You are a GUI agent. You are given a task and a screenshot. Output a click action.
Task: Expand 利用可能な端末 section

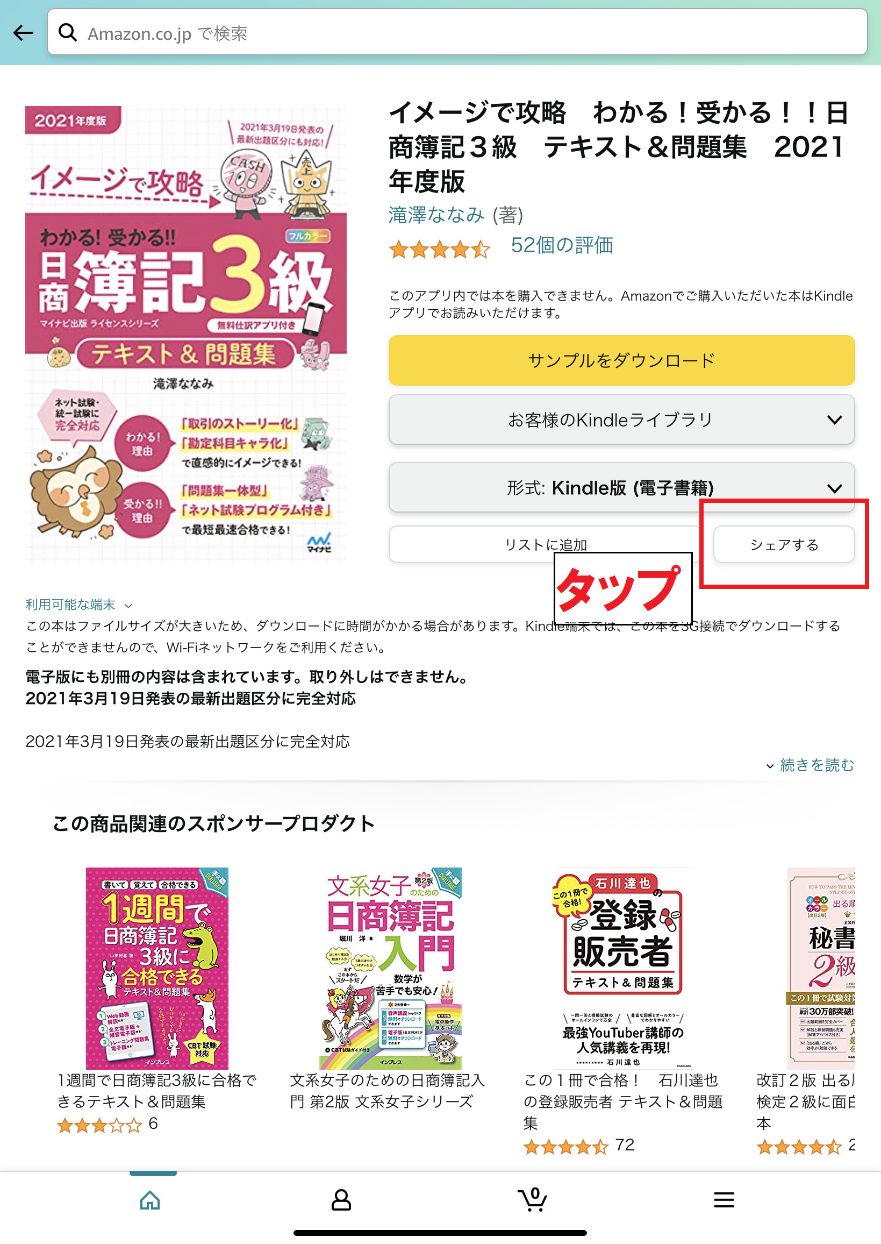coord(78,605)
